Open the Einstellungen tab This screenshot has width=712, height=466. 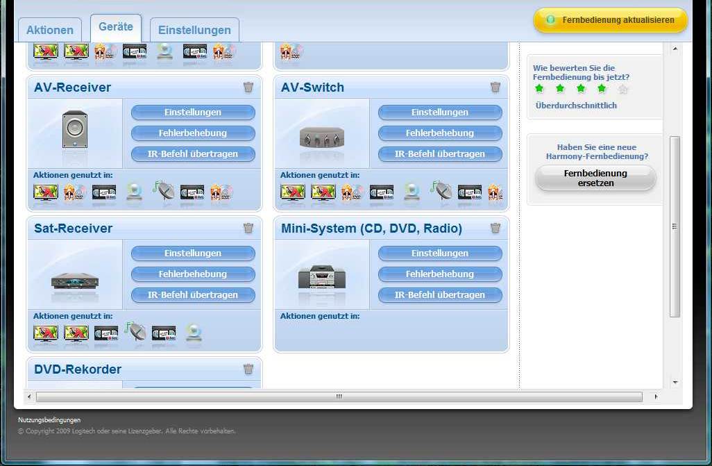click(194, 30)
